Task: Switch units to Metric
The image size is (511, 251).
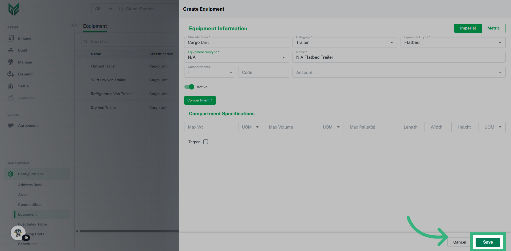Action: (493, 28)
